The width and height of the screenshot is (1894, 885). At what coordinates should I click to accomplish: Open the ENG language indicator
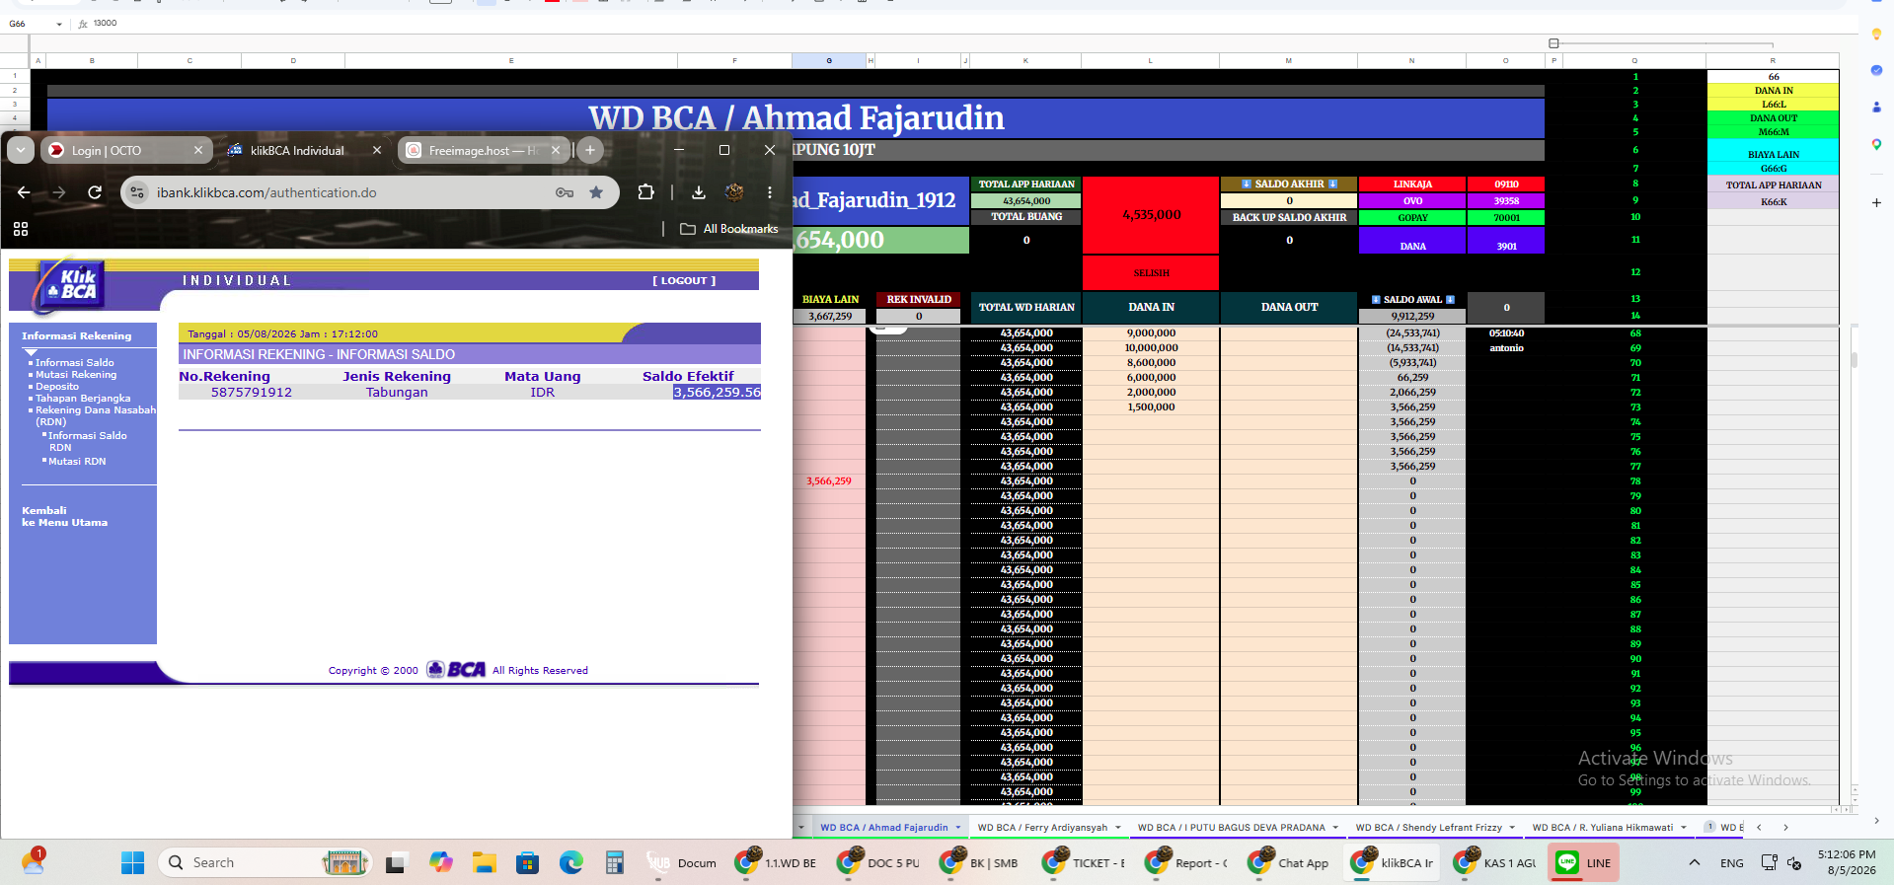coord(1732,863)
